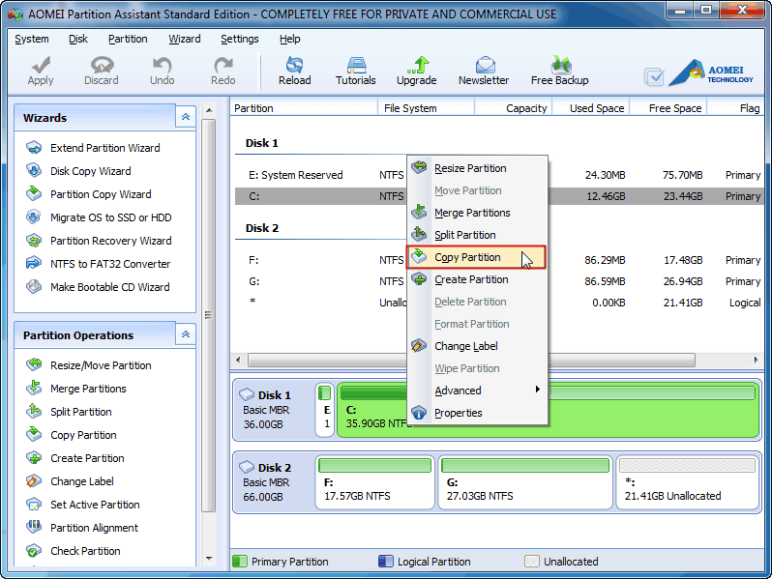
Task: Select the G: 27.03GB NTFS block
Action: pos(525,482)
